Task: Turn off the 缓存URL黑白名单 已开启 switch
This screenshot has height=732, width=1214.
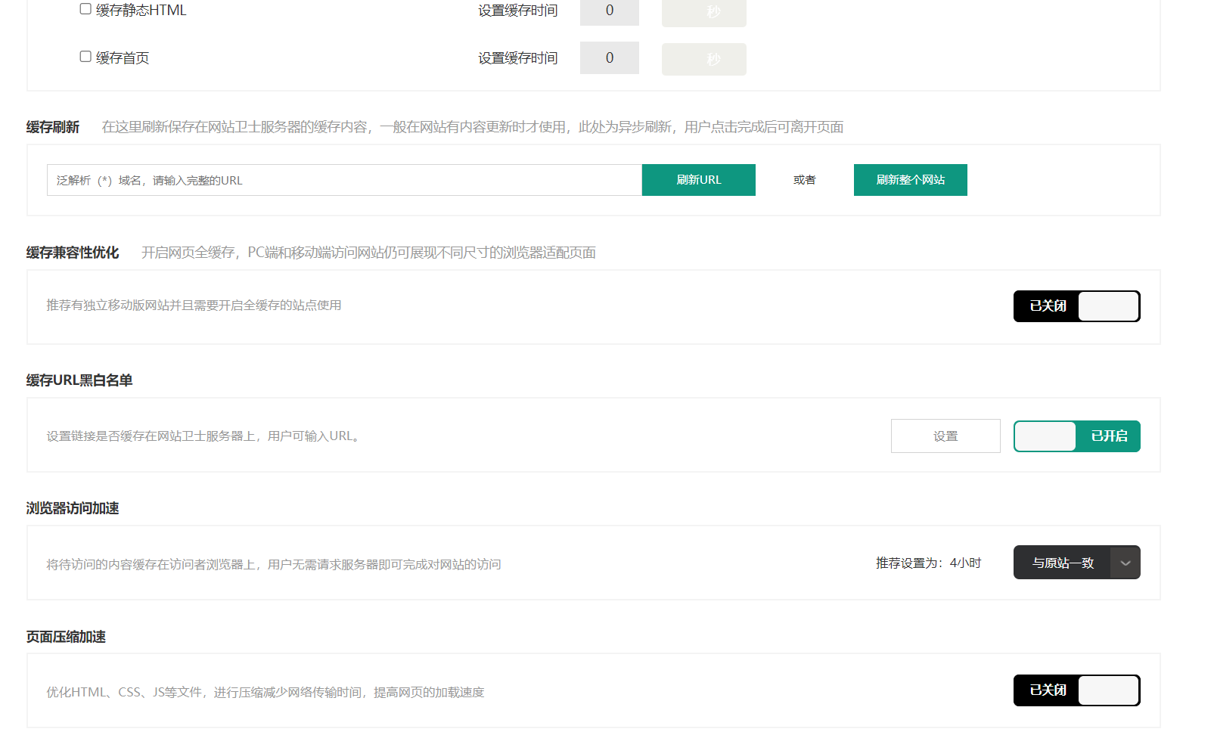Action: (x=1076, y=436)
